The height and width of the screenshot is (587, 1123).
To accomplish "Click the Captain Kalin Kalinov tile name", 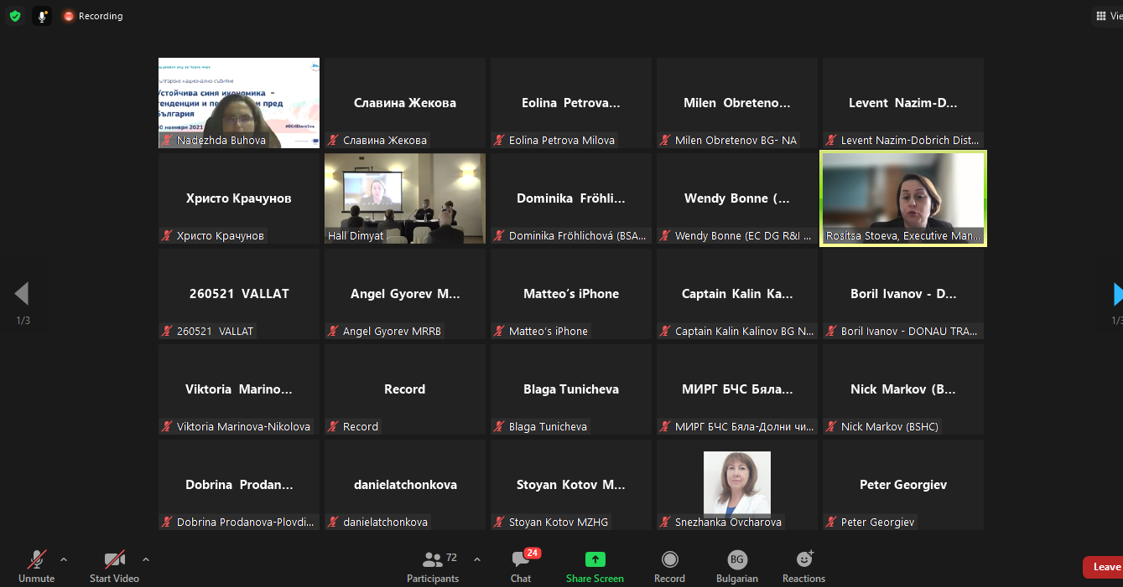I will pos(737,294).
